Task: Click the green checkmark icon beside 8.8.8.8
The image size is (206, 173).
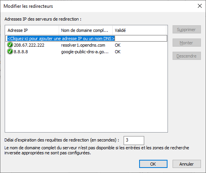Action: point(10,51)
